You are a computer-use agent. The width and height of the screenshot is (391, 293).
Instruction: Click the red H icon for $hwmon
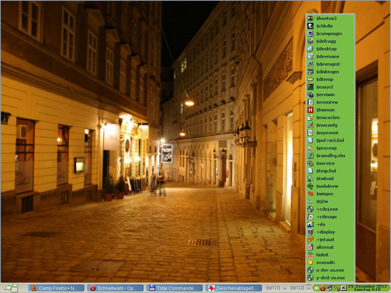pos(310,110)
